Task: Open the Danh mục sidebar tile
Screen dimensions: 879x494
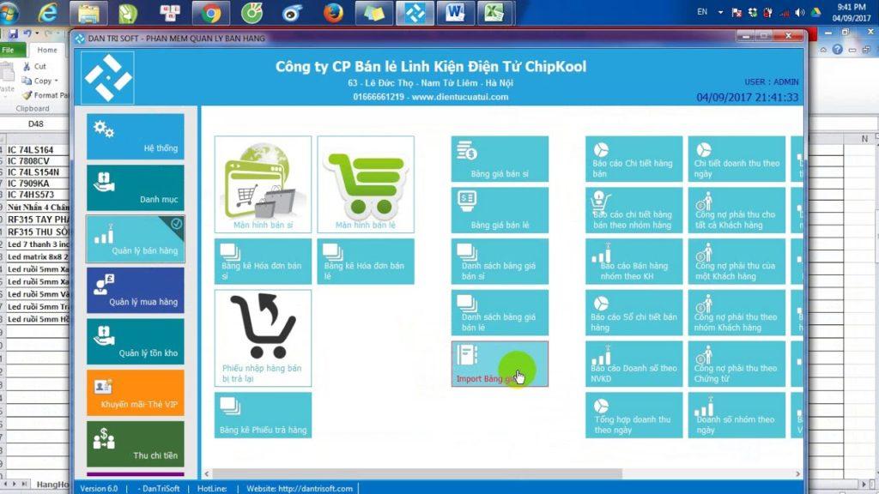Action: pyautogui.click(x=135, y=188)
